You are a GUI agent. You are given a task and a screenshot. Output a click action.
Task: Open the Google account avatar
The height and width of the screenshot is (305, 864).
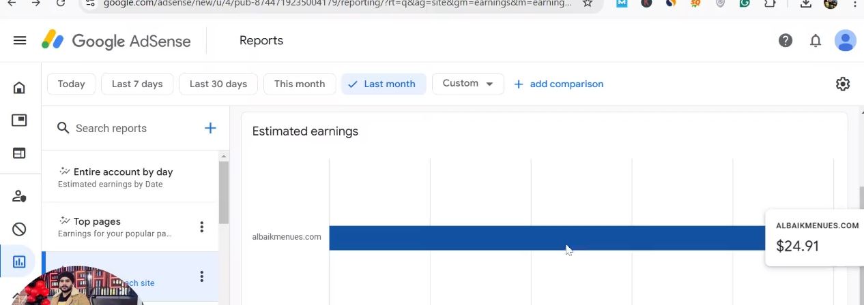846,41
